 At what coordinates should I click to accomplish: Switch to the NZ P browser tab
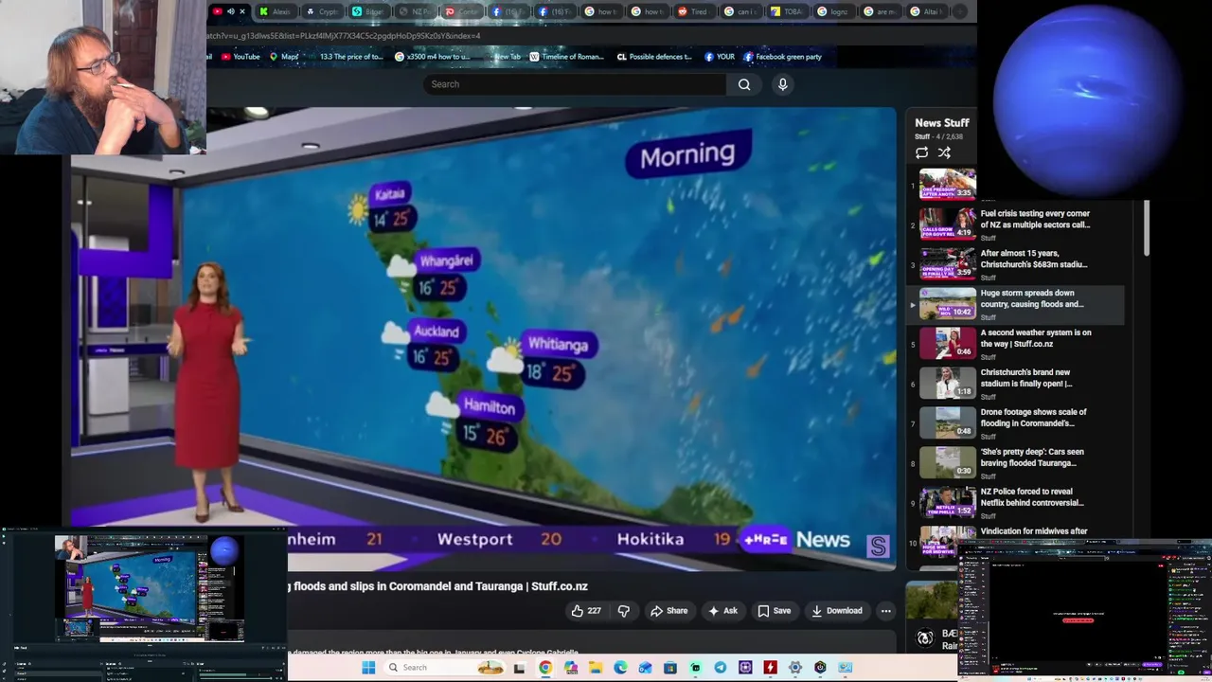417,11
